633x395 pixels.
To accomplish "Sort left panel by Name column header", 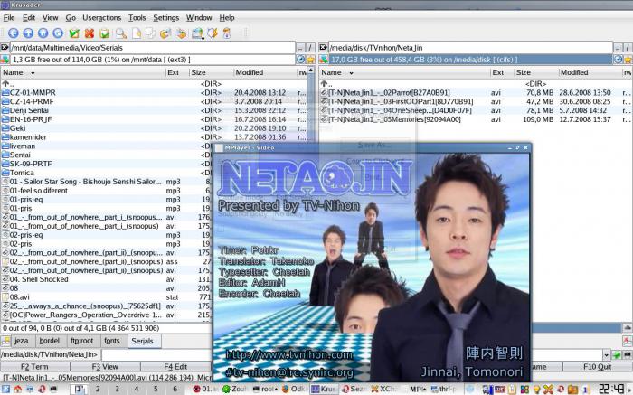I will click(83, 72).
